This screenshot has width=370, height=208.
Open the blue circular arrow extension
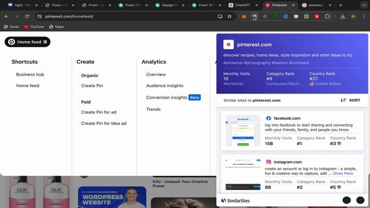(286, 16)
